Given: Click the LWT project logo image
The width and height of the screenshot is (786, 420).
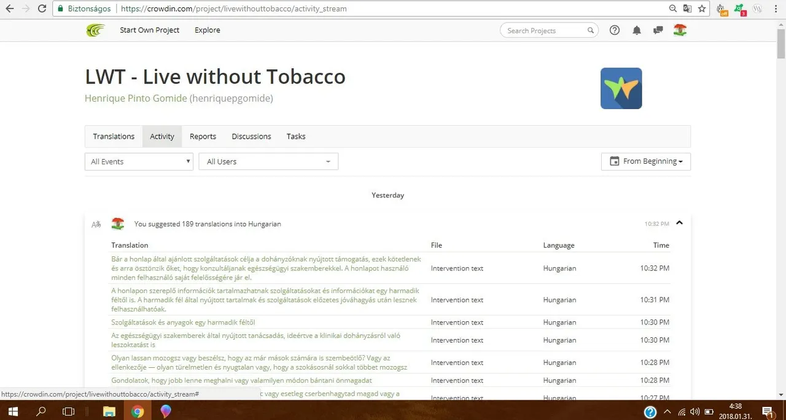Looking at the screenshot, I should click(x=621, y=88).
